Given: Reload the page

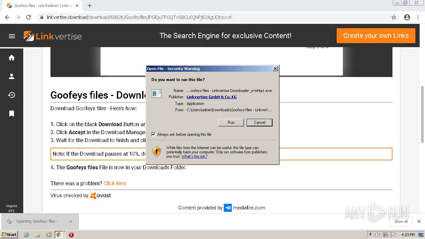Looking at the screenshot, I should point(29,17).
